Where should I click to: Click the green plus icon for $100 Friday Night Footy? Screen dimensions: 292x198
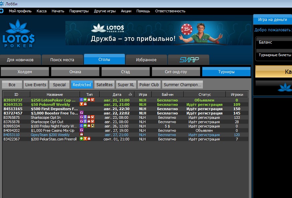coord(85,126)
